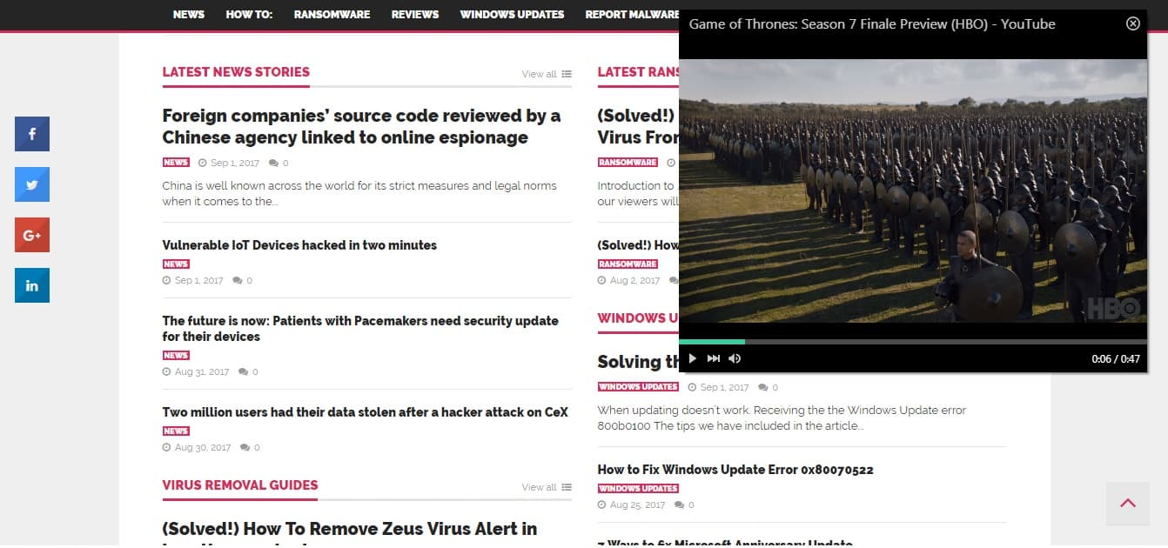This screenshot has height=548, width=1168.
Task: Open the REPORT MALWARE menu item
Action: pos(632,14)
